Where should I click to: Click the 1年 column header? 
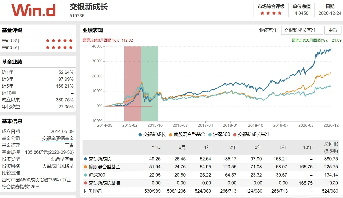click(x=207, y=147)
